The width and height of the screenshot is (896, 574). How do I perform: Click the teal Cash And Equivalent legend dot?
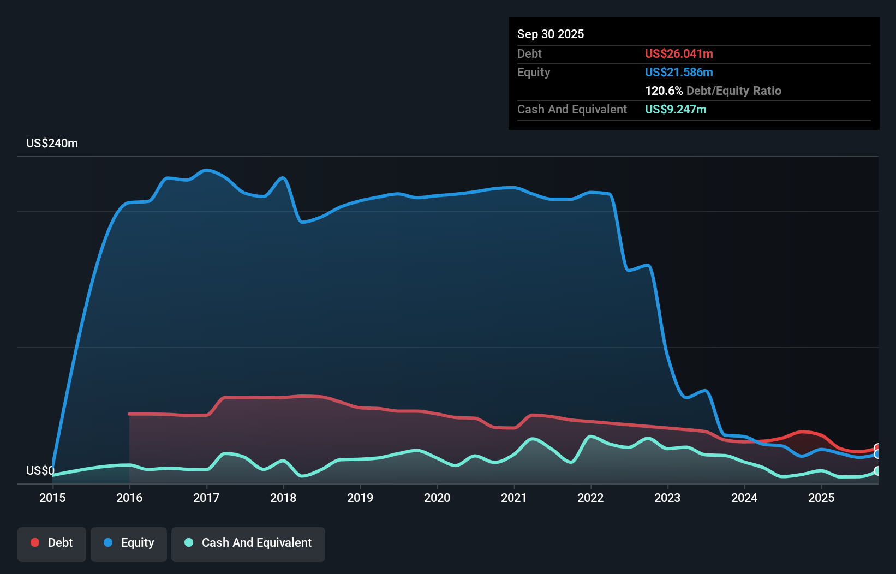click(188, 542)
